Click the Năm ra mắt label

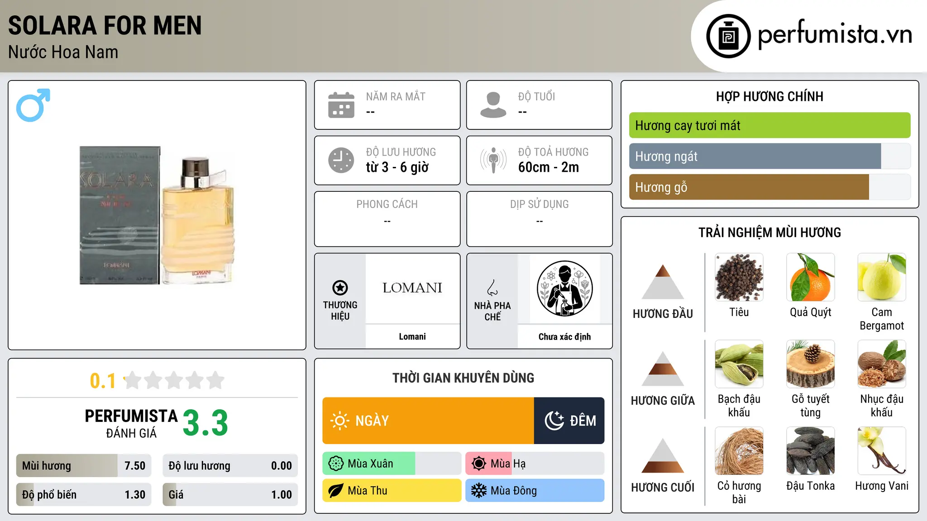click(x=396, y=96)
